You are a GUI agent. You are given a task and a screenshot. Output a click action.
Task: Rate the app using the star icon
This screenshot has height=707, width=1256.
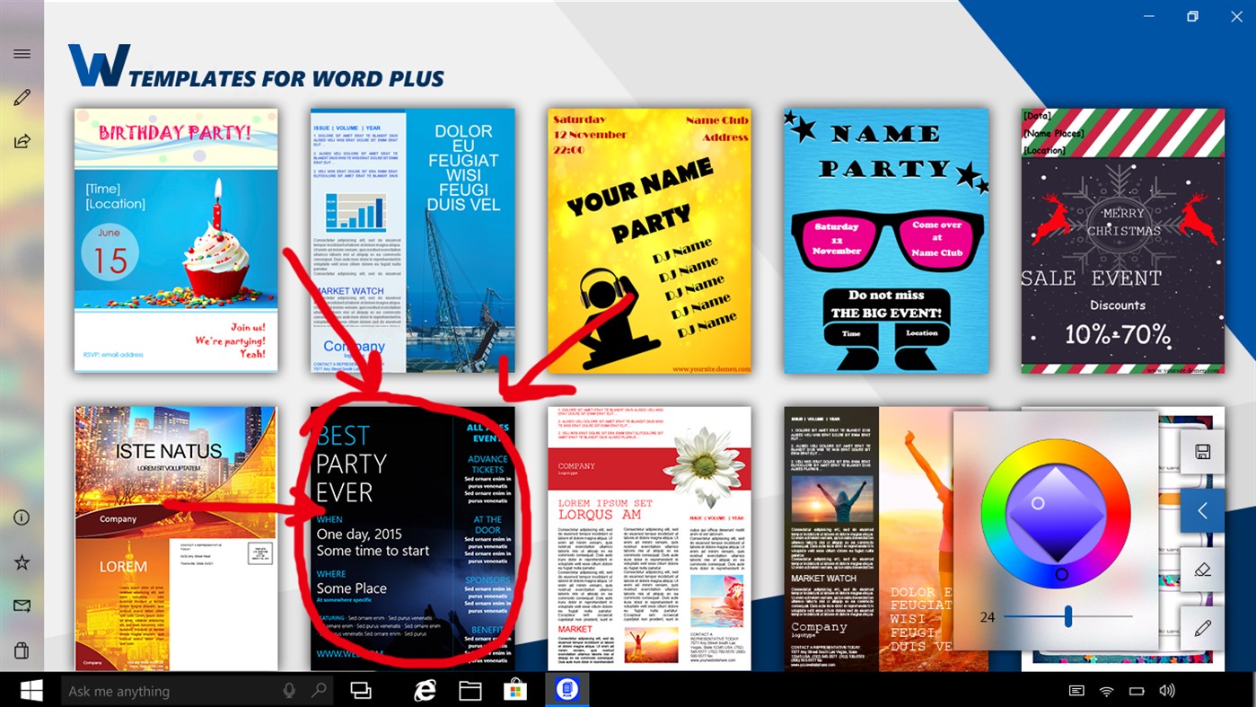coord(22,561)
